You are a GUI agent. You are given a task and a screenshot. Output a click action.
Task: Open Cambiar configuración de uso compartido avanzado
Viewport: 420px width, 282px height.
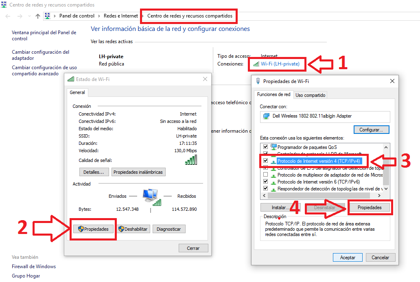click(44, 70)
